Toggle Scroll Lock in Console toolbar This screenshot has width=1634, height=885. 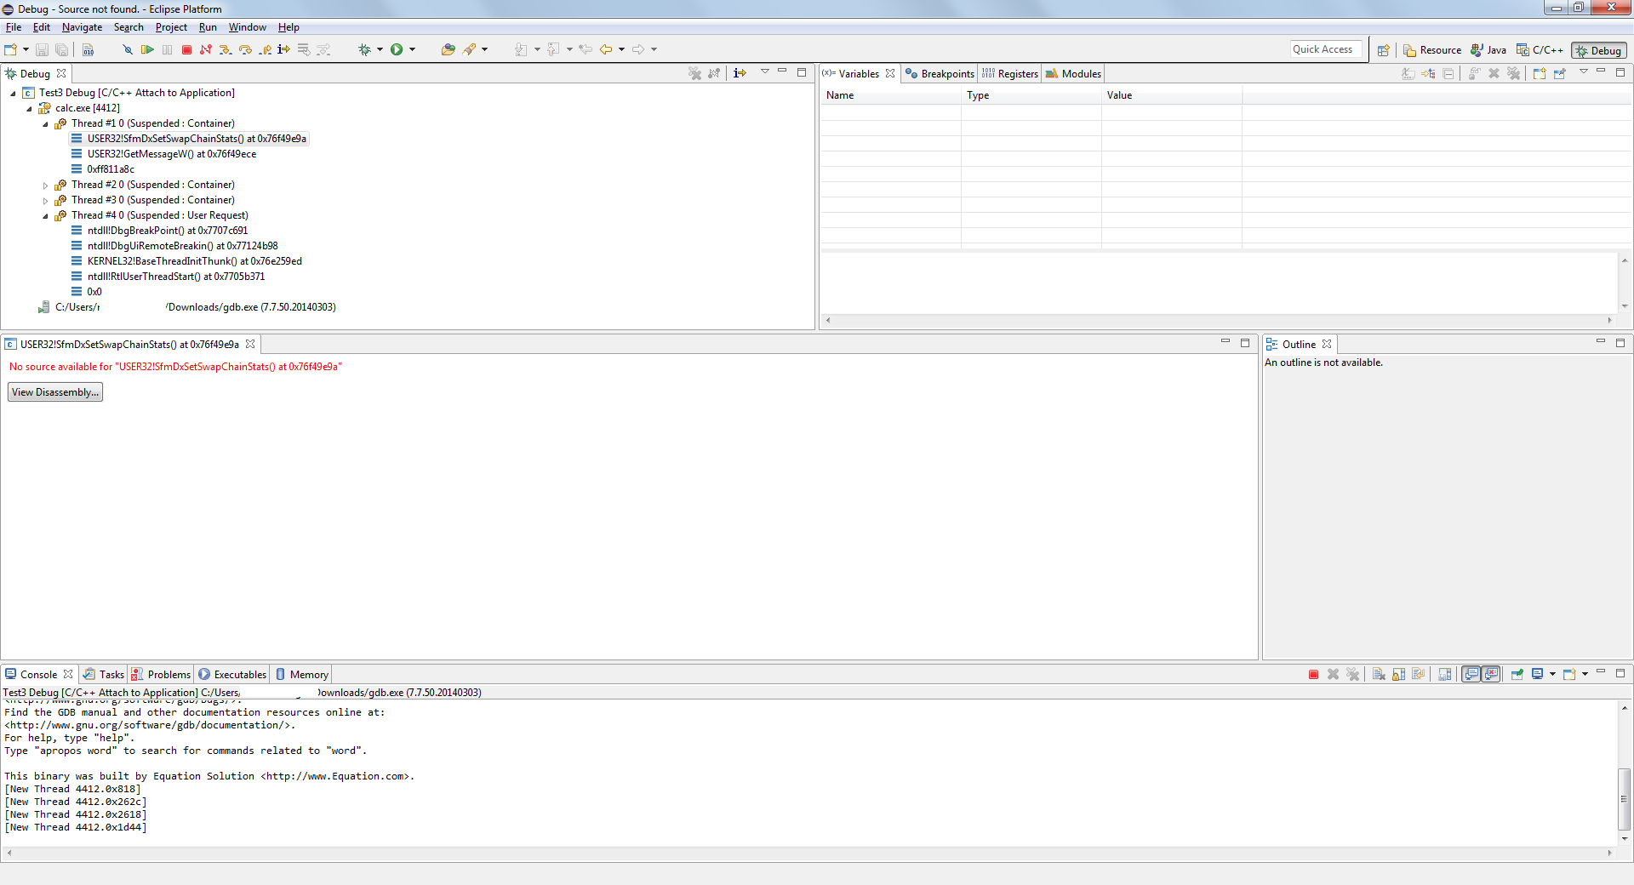click(x=1398, y=675)
